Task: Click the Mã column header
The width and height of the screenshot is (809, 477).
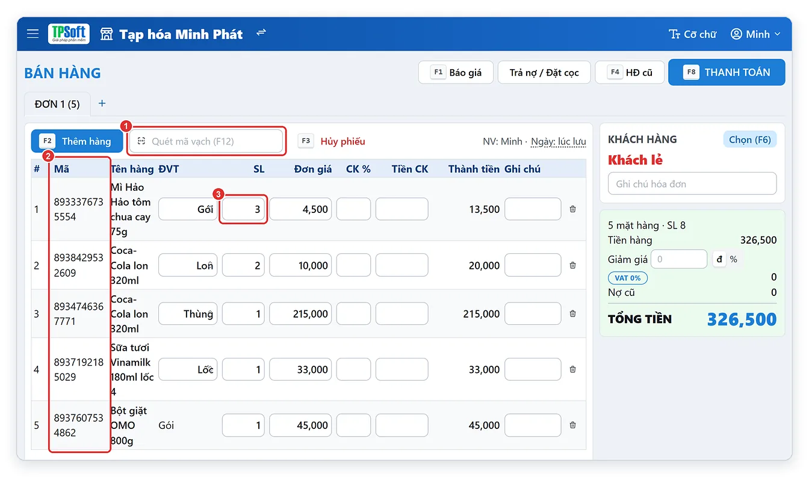Action: tap(61, 169)
